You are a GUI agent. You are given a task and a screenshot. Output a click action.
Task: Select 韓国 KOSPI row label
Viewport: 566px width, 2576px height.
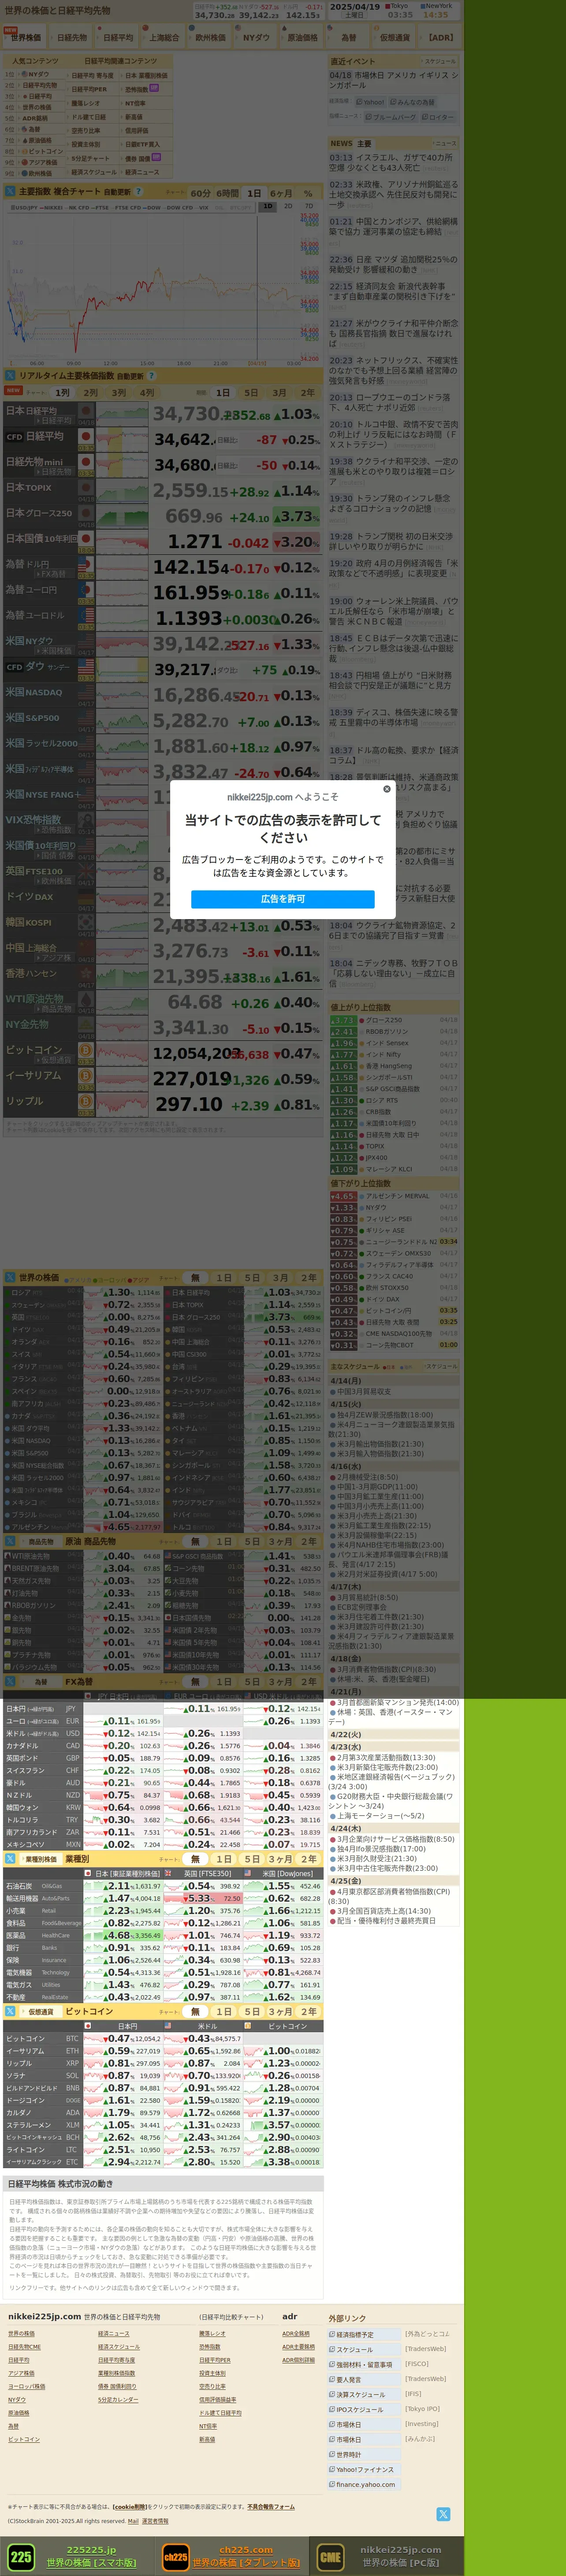coord(29,922)
